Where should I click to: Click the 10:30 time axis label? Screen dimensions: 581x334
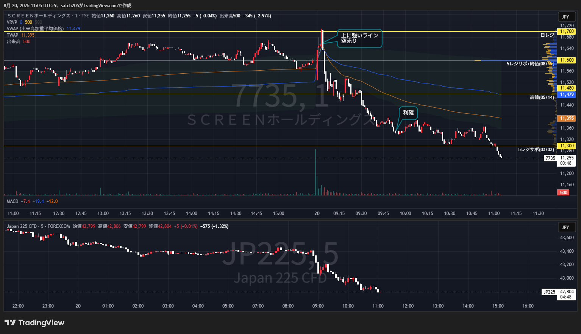pyautogui.click(x=450, y=213)
